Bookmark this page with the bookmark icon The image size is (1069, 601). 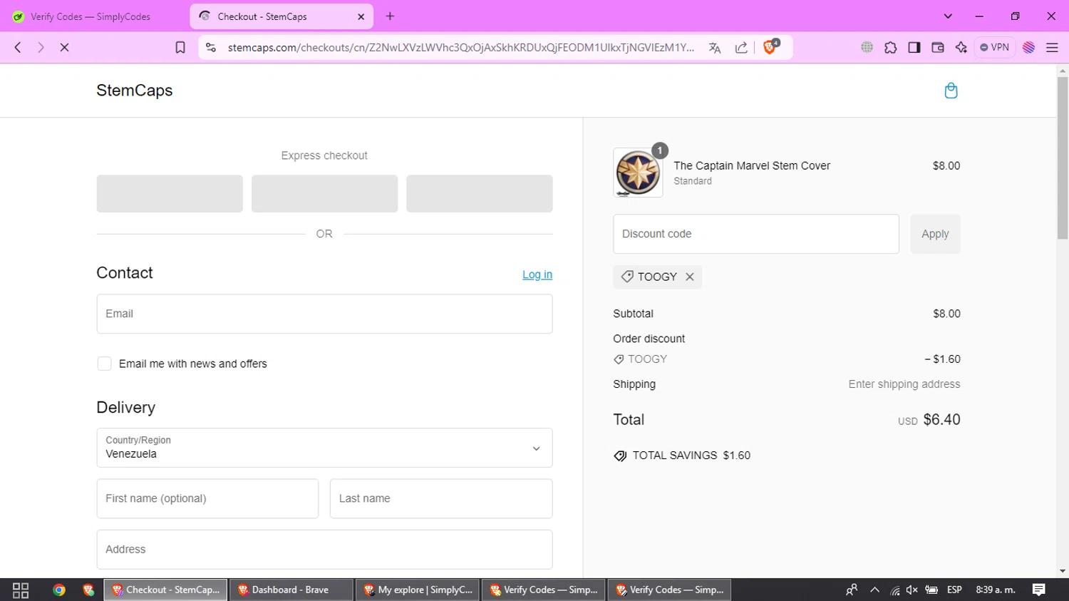pos(180,47)
